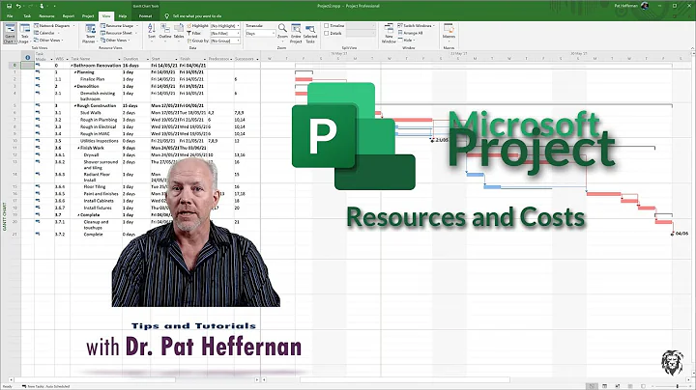Collapse the Finish Work summary task
This screenshot has height=390, width=696.
tap(79, 148)
